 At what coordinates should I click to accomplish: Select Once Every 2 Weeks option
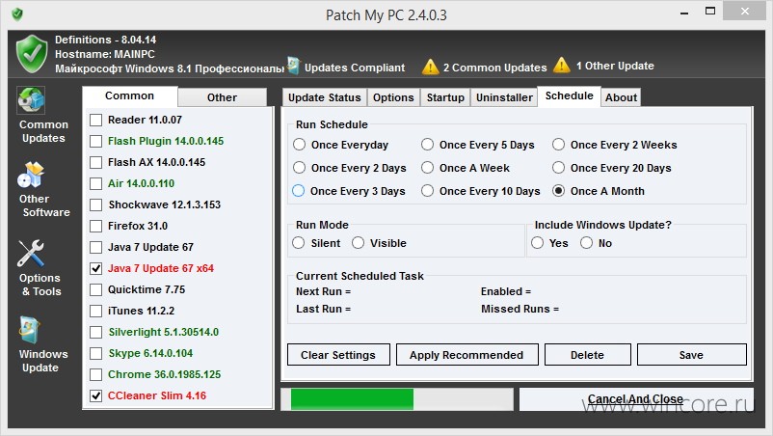point(559,145)
